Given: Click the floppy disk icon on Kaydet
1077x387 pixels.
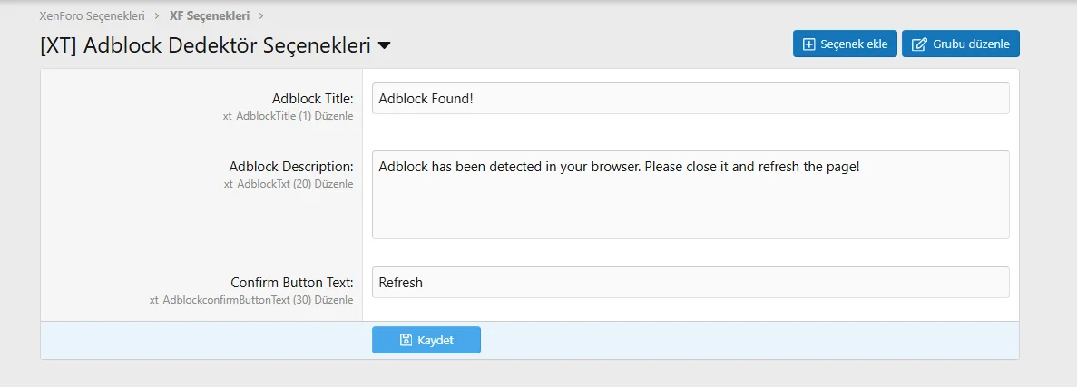Looking at the screenshot, I should [406, 340].
